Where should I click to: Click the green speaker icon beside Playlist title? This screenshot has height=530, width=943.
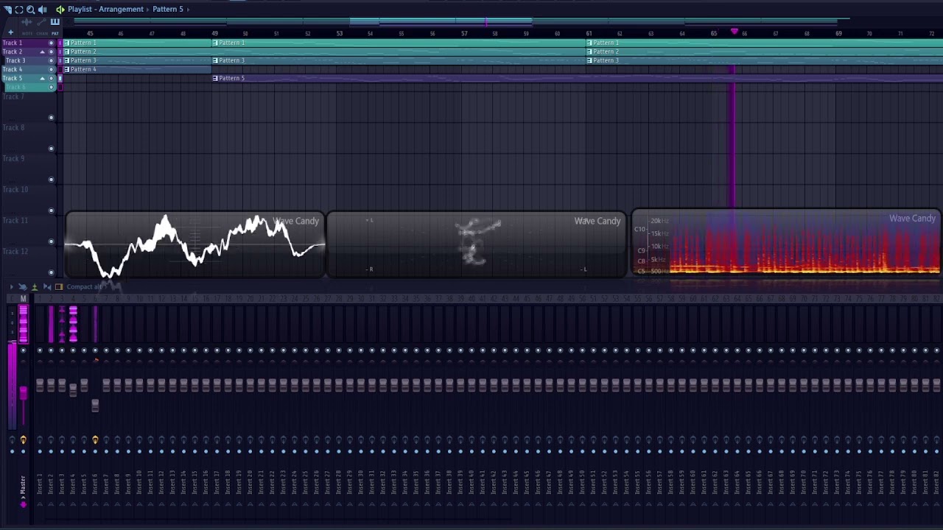coord(60,10)
